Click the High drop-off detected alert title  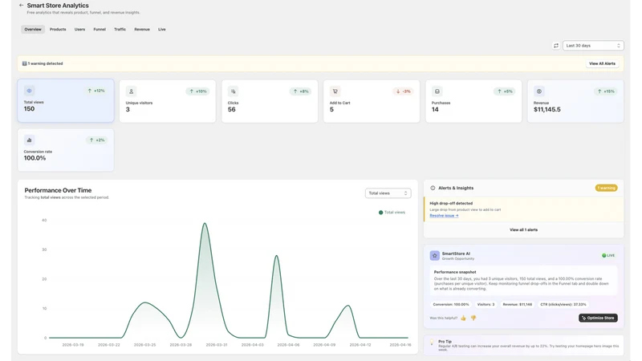pos(451,204)
